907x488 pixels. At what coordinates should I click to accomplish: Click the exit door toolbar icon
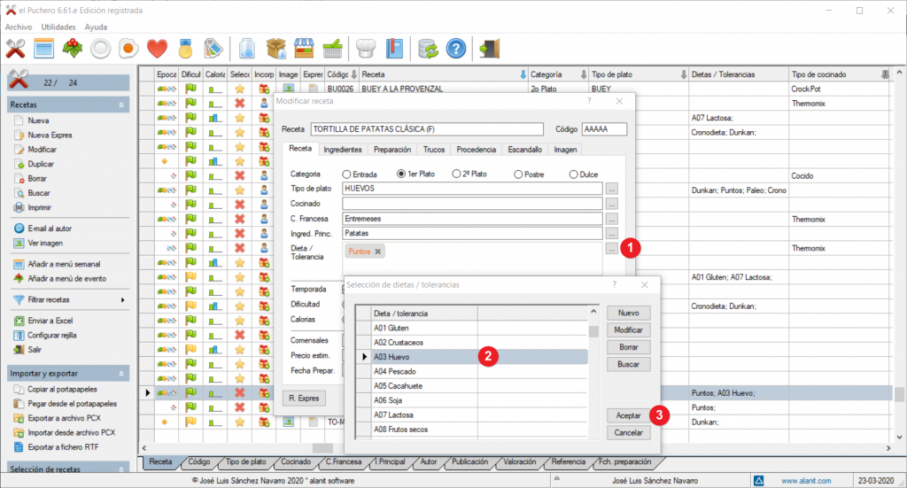click(x=487, y=48)
